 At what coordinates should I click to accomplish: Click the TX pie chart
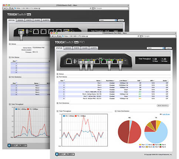click(156, 132)
